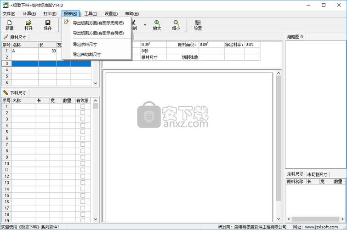Click the highlighted name cell in row 3
Screen dimensions: 347x230
(x=25, y=63)
